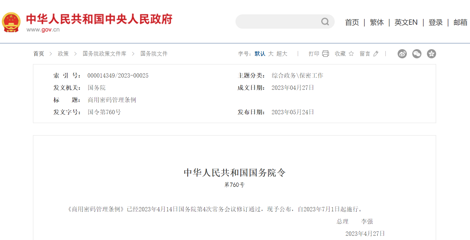
Task: Click the pencil message icon
Action: pyautogui.click(x=376, y=54)
